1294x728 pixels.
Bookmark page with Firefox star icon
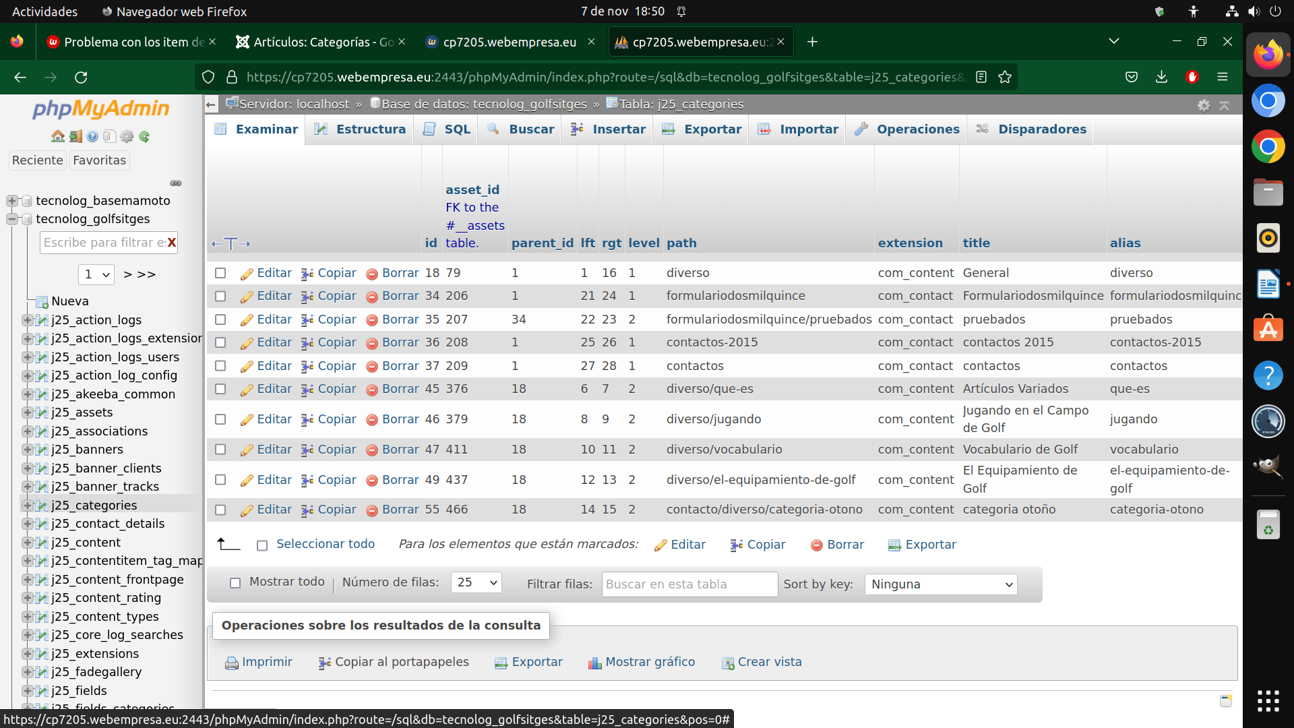[1005, 77]
